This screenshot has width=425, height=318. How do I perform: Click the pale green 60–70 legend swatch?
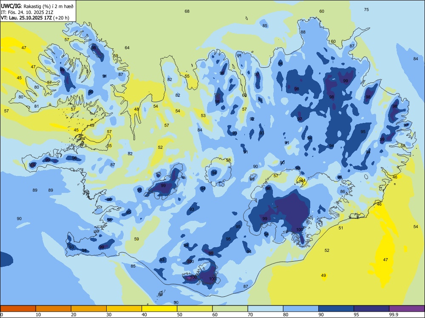tap(230, 309)
